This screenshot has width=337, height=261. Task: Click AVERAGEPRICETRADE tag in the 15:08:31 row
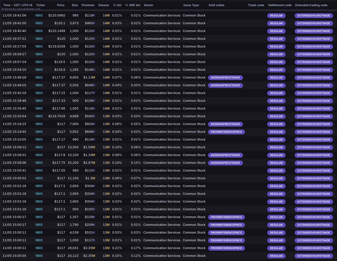point(226,155)
